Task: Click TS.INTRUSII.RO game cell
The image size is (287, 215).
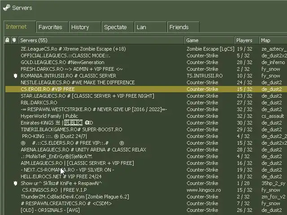Action: pyautogui.click(x=204, y=76)
